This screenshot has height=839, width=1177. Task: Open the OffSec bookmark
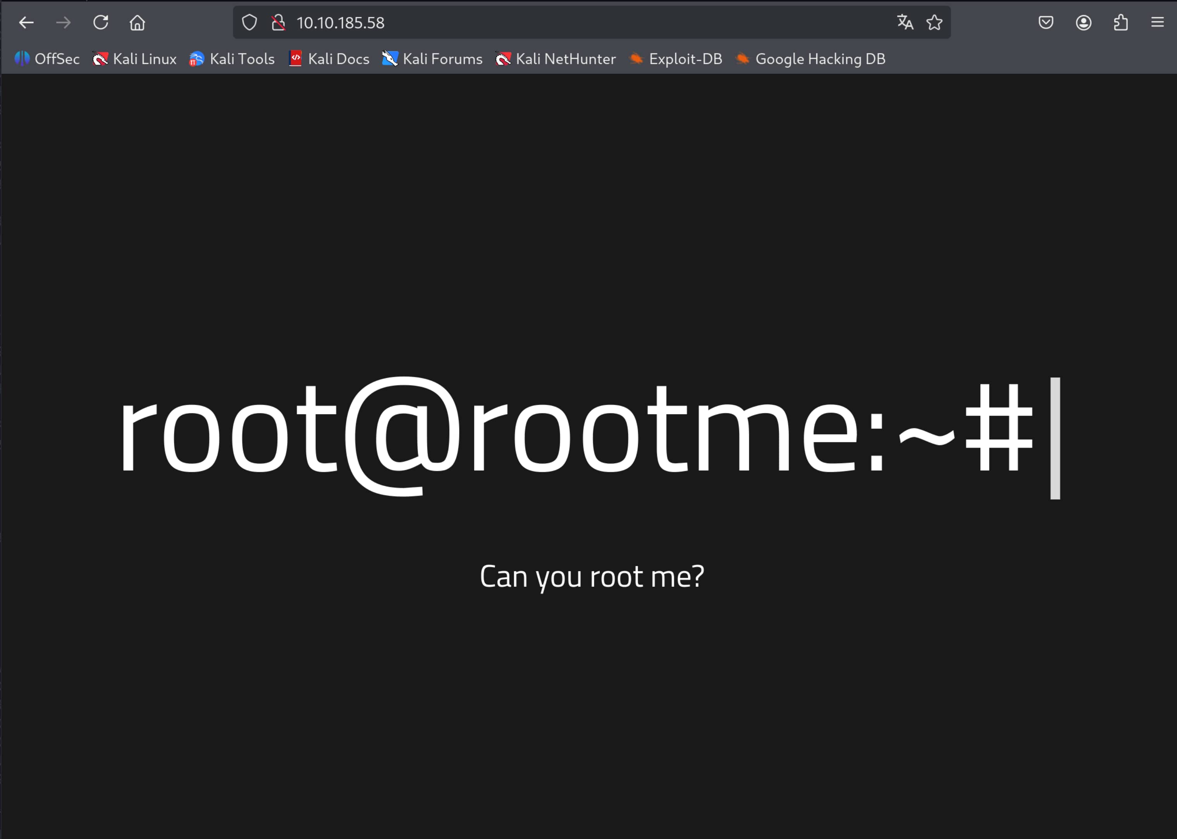(47, 59)
